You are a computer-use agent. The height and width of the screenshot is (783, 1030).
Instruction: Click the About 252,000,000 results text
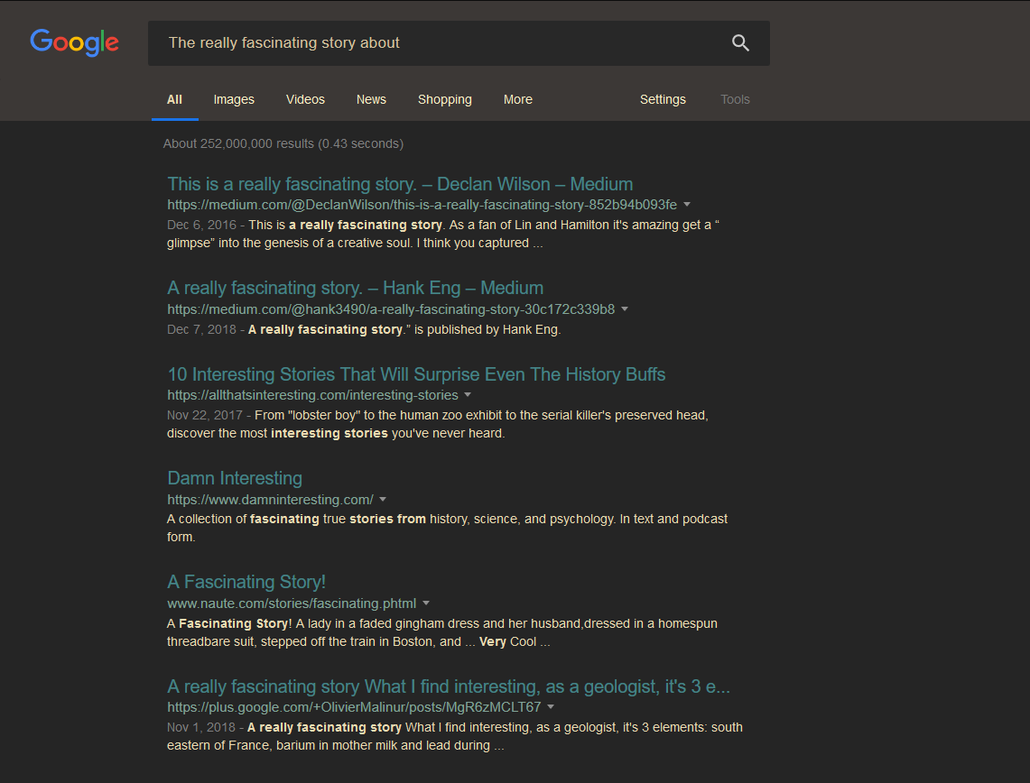[283, 143]
